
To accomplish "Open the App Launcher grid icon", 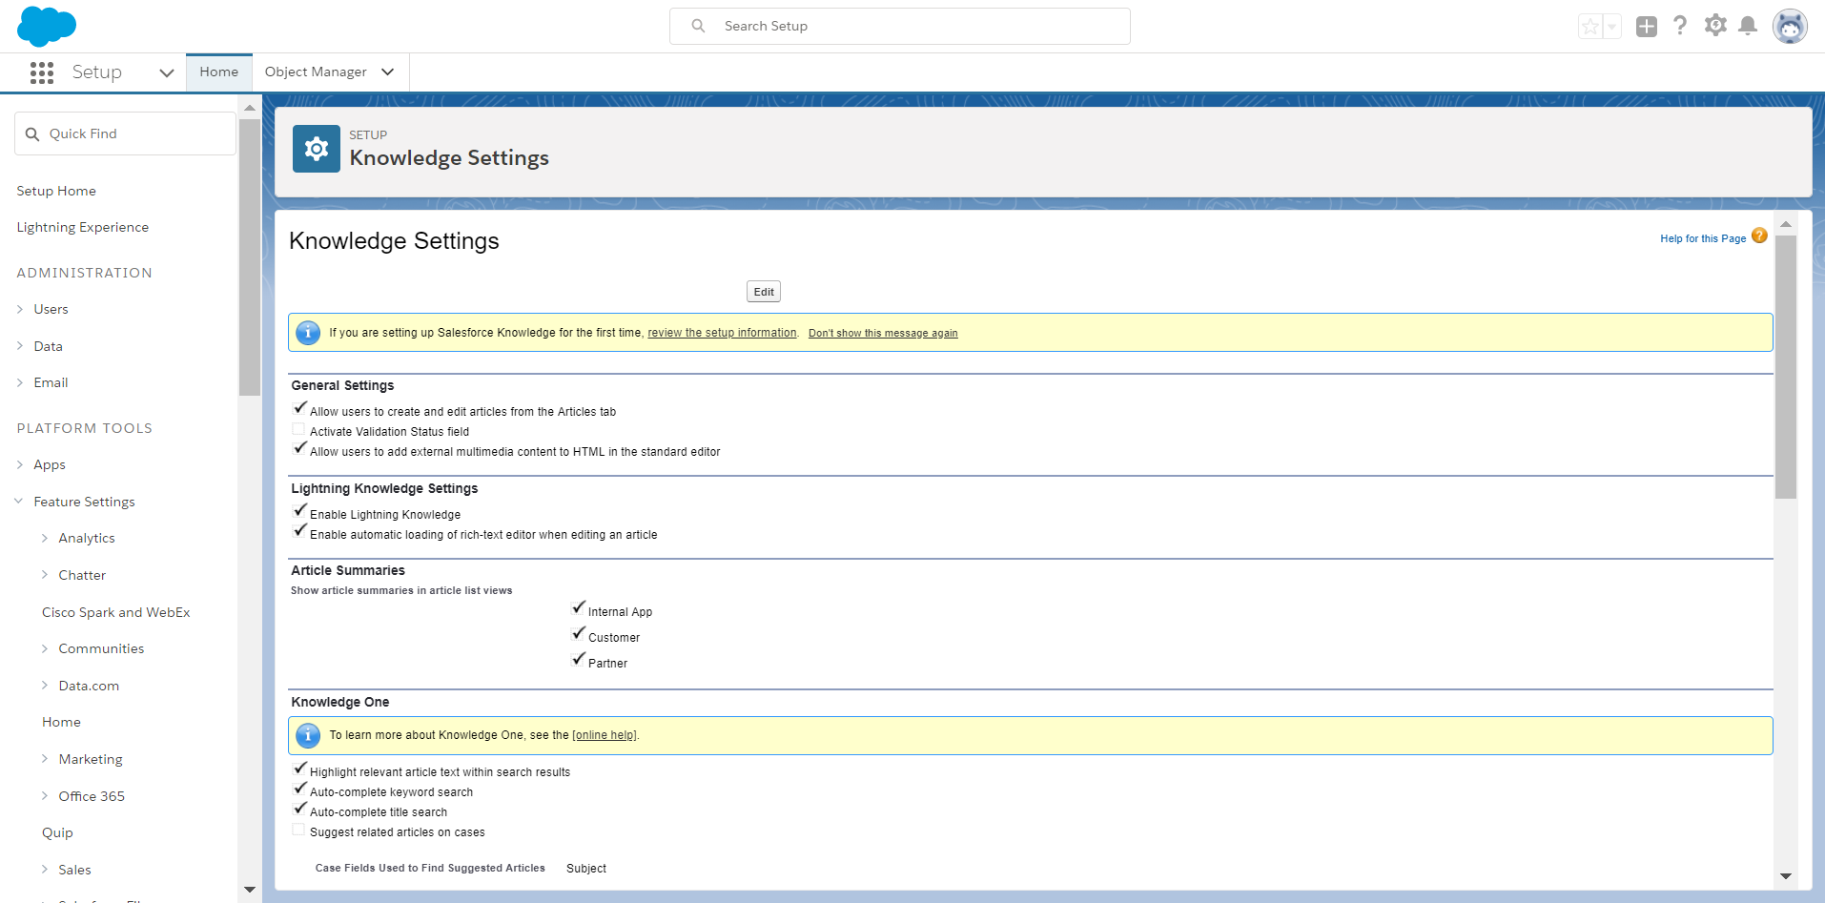I will point(41,72).
